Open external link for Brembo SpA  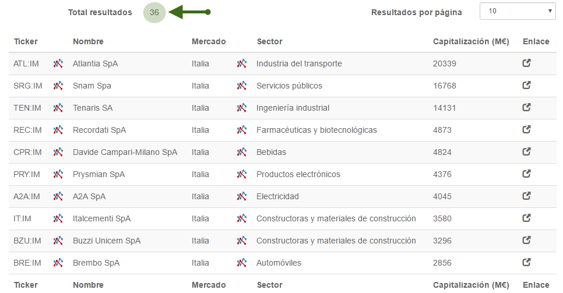(526, 263)
